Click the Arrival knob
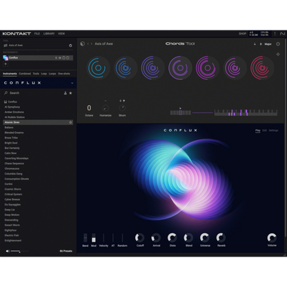The width and height of the screenshot is (287, 287). pyautogui.click(x=156, y=238)
